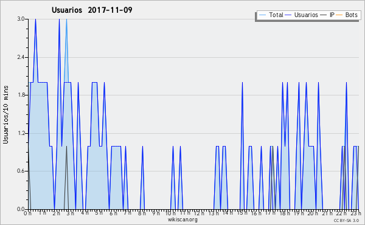Click the '3.0' y-axis value
365x225 pixels.
(21, 19)
